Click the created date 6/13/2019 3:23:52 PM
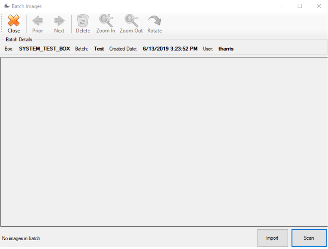This screenshot has height=249, width=328. tap(170, 49)
